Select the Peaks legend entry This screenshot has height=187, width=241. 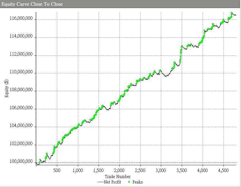point(135,182)
